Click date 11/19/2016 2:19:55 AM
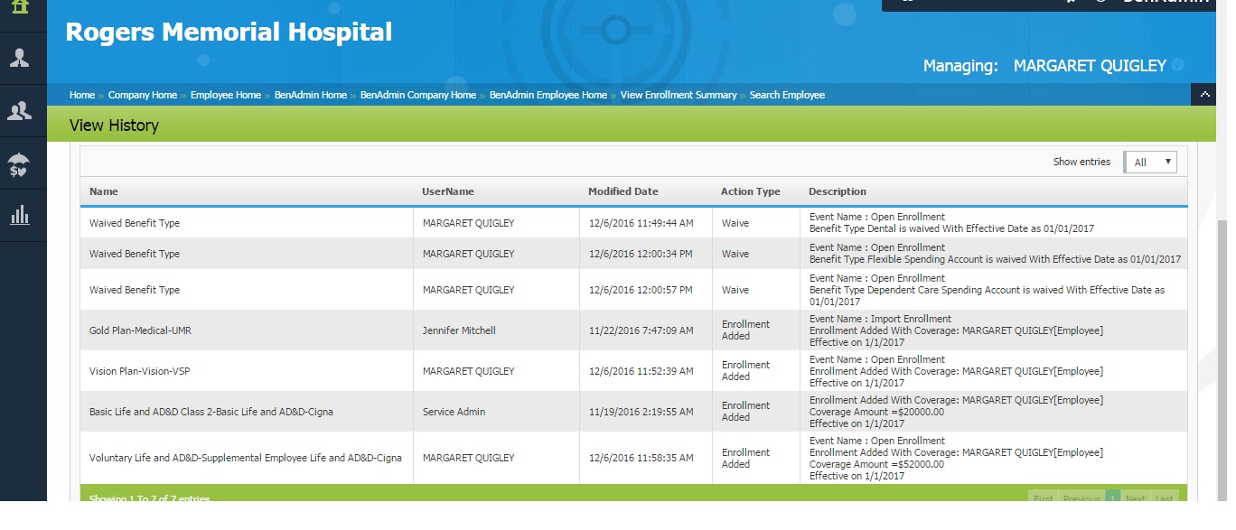The image size is (1236, 530). coord(641,412)
